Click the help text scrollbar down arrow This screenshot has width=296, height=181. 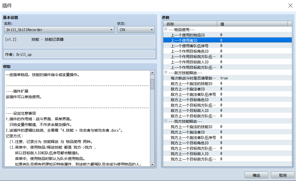152,164
